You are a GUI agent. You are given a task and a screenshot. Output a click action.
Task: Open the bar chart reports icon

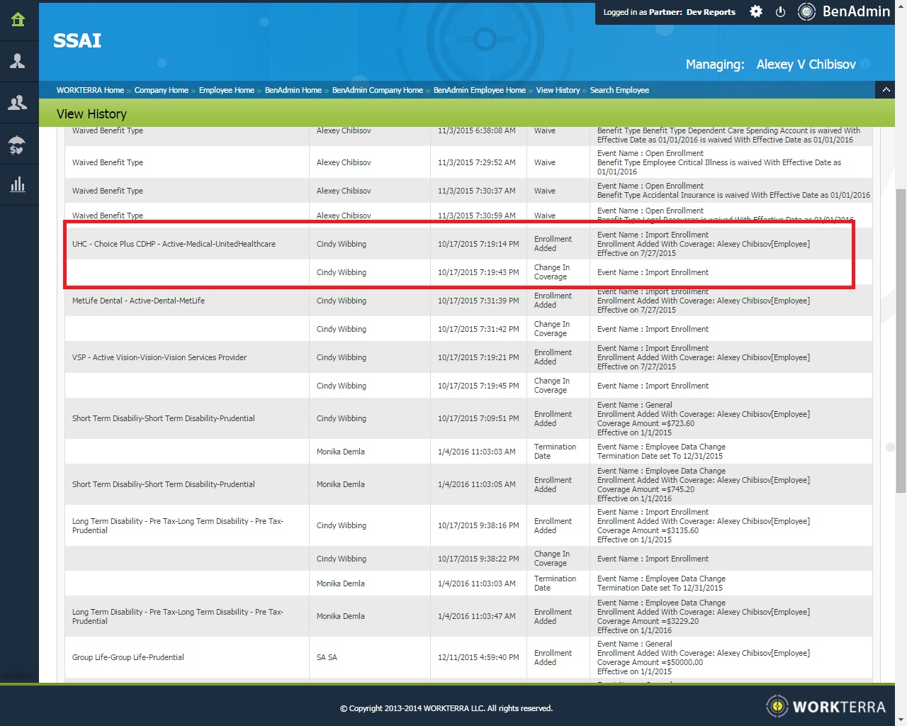(18, 186)
